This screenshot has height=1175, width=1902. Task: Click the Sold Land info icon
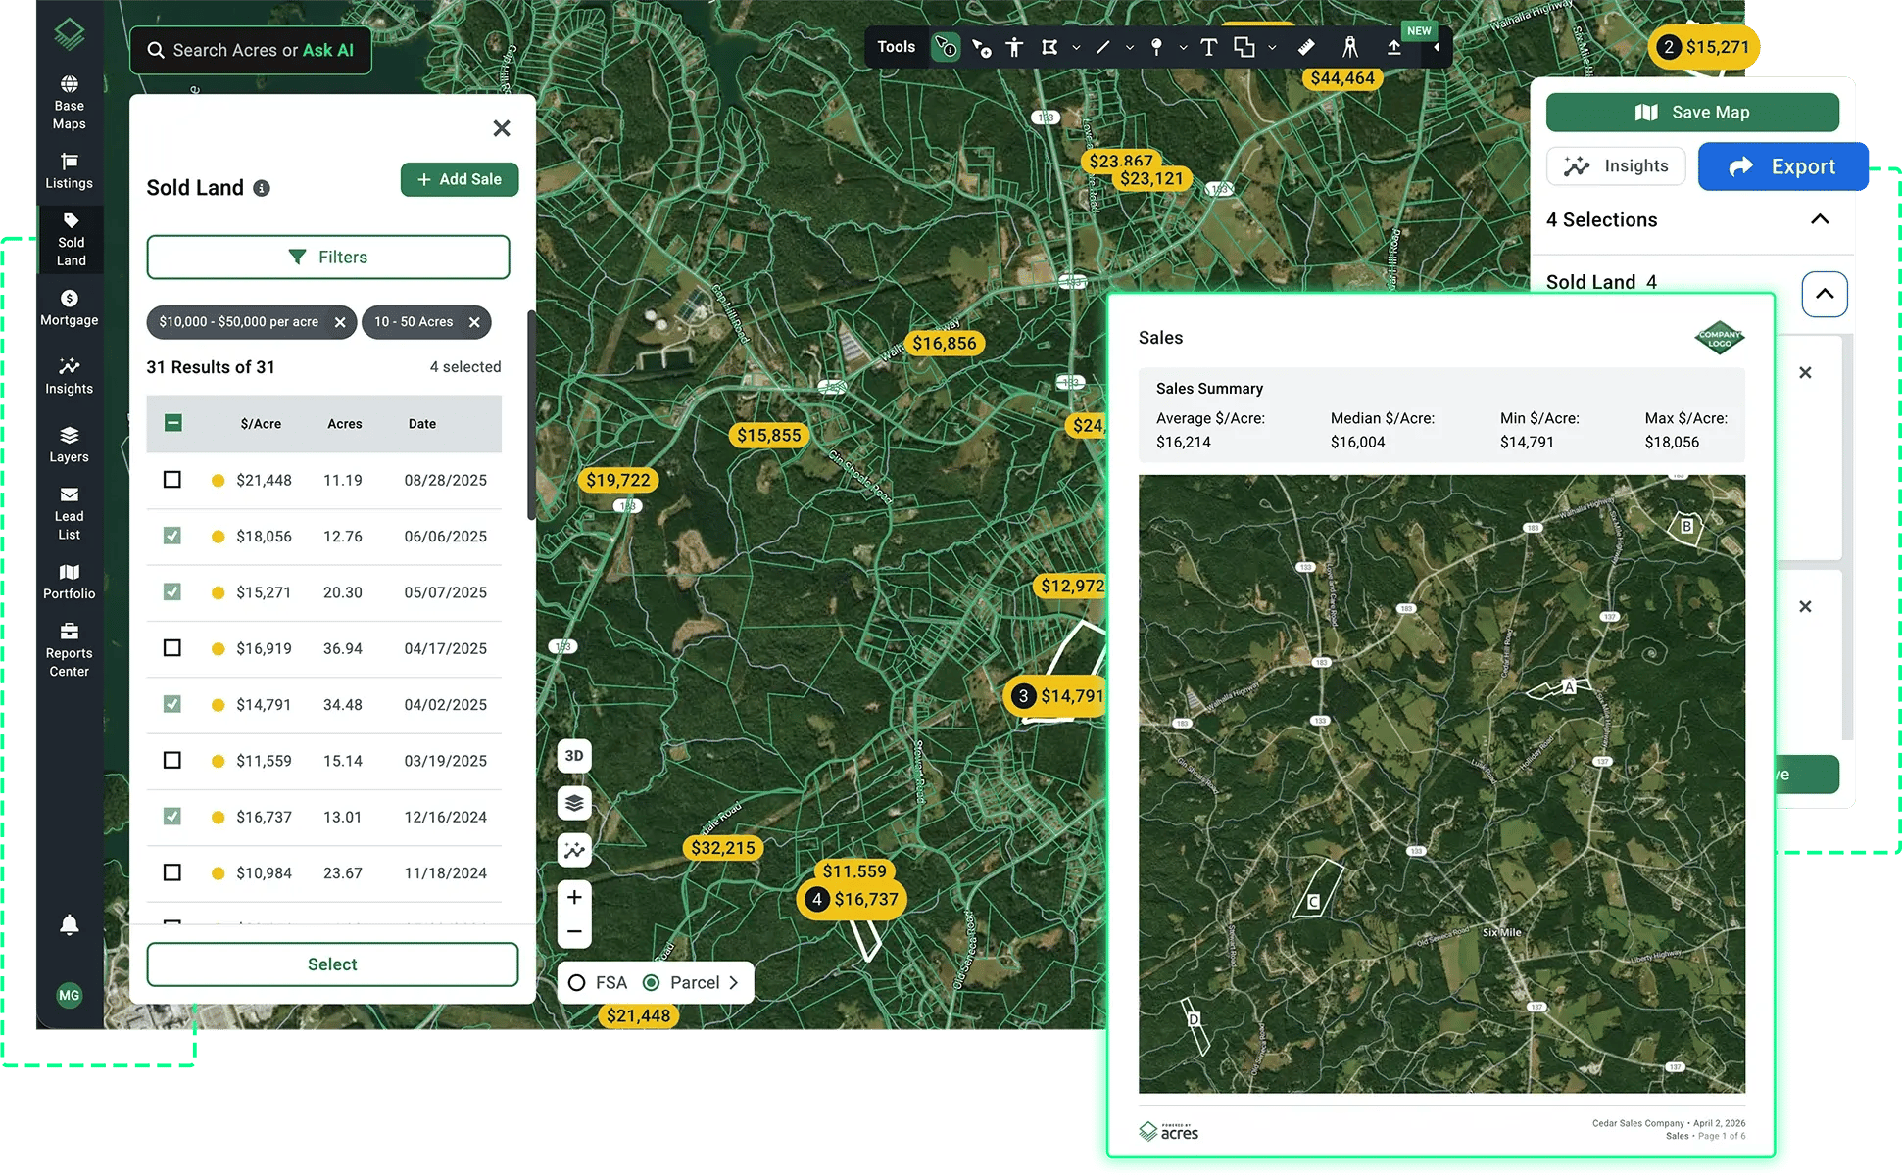(x=262, y=188)
